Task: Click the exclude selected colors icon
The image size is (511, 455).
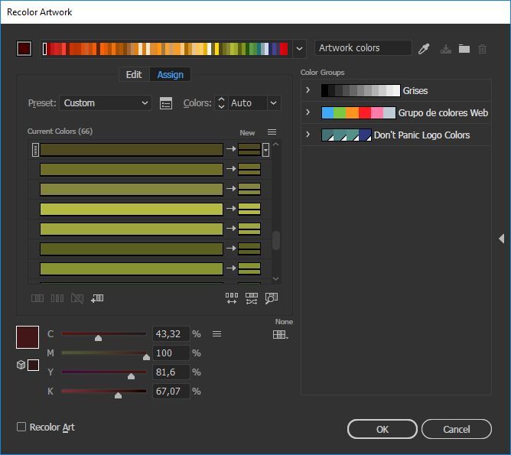Action: pyautogui.click(x=77, y=298)
